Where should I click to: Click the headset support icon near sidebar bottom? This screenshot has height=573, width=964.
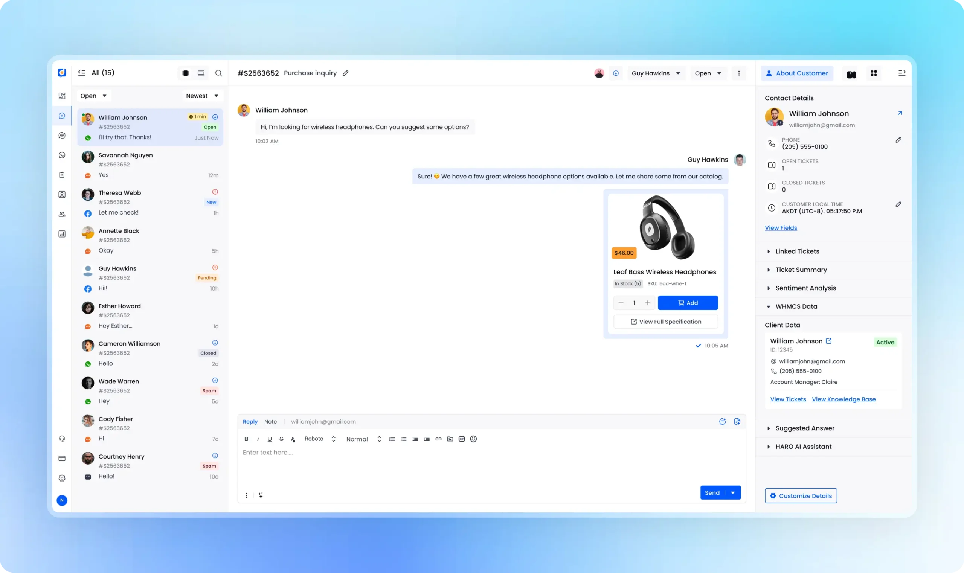(x=62, y=438)
